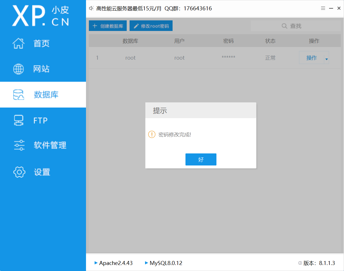Switch to FTP section in sidebar
Screen dimensions: 344x271
tap(43, 120)
